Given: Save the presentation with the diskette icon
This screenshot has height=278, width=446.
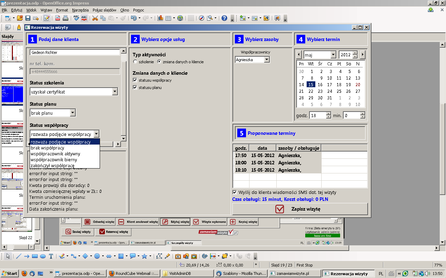Looking at the screenshot, I should pos(28,18).
